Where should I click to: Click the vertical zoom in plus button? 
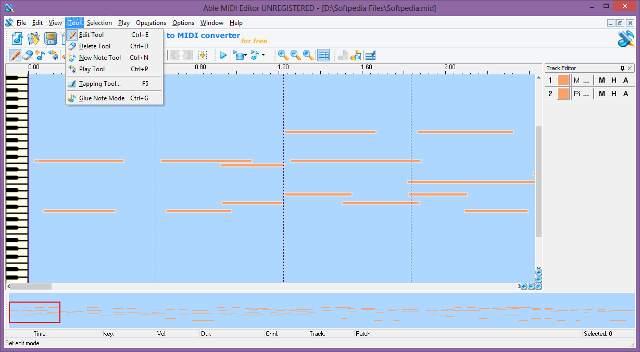(x=538, y=272)
